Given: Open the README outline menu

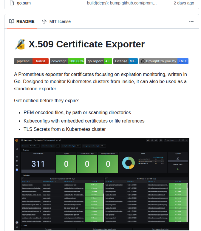Looking at the screenshot, I should 191,21.
